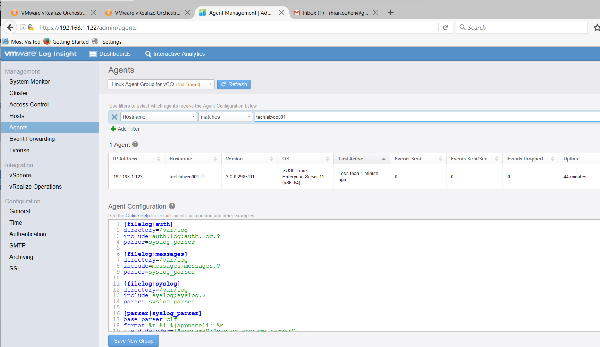This screenshot has height=347, width=600.
Task: Open Cluster in the sidebar
Action: point(19,93)
